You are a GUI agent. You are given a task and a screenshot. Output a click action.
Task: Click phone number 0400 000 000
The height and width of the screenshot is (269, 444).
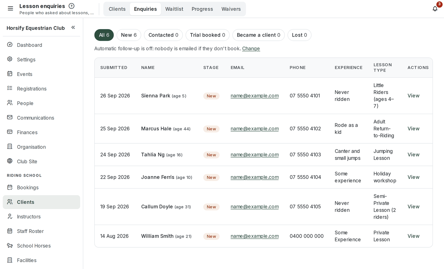[307, 236]
